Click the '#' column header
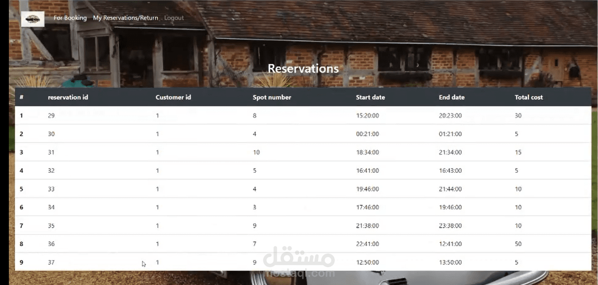 point(21,97)
